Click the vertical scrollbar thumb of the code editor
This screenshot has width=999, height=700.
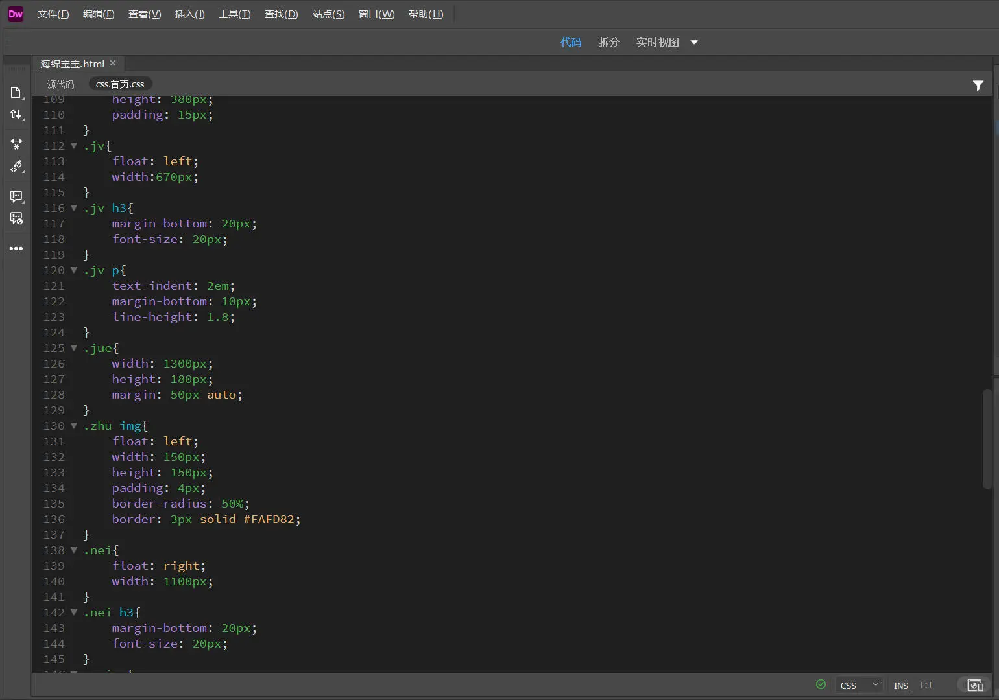987,439
